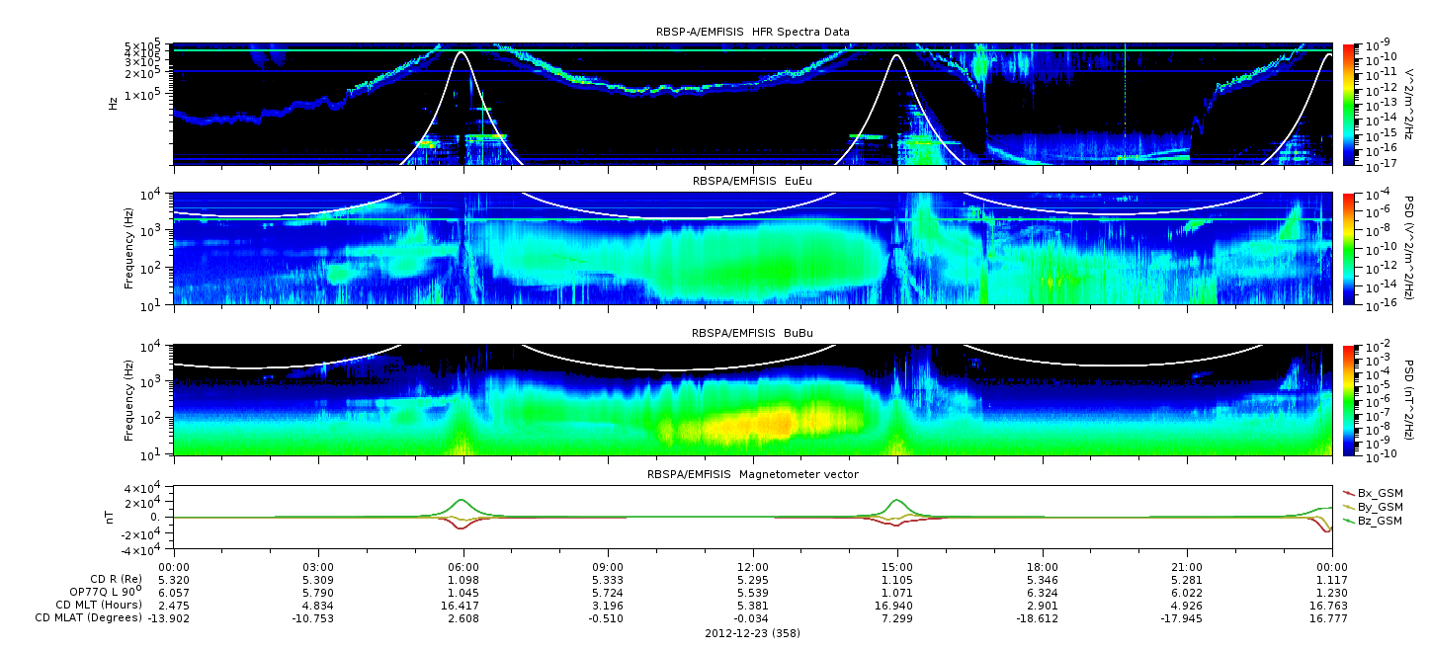Click the HFR spectra color scale bar
This screenshot has width=1430, height=650.
[x=1350, y=104]
